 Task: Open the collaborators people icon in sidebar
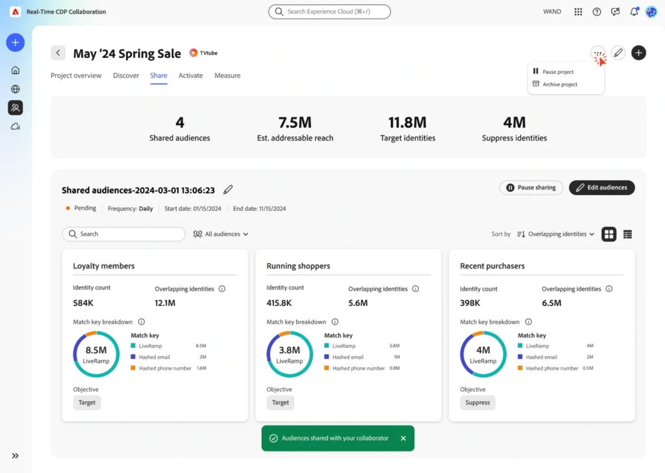[16, 108]
